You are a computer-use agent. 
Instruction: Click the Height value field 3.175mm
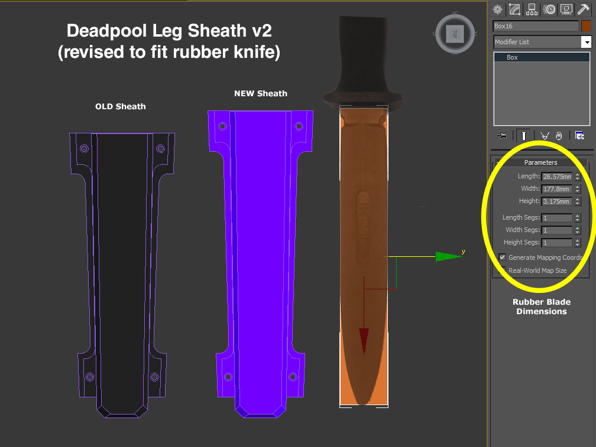pos(557,201)
